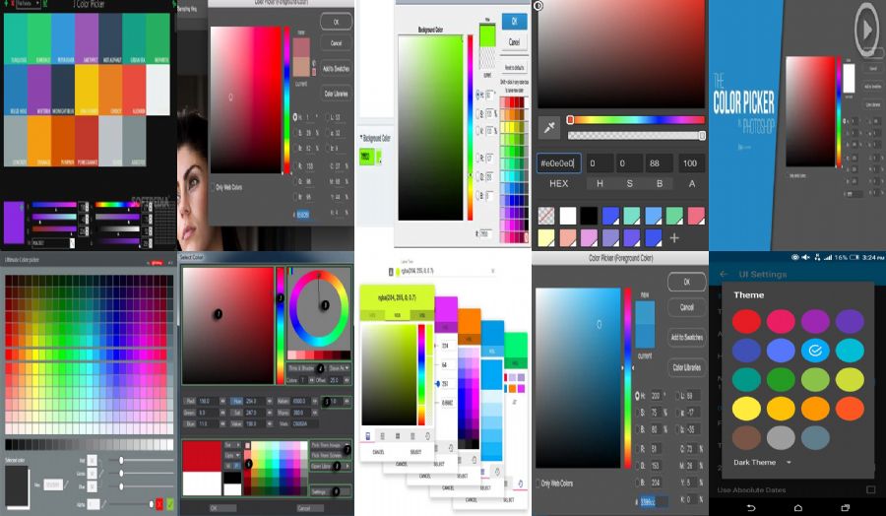
Task: Switch to the RGB tab in yellow-green picker
Action: (x=397, y=315)
